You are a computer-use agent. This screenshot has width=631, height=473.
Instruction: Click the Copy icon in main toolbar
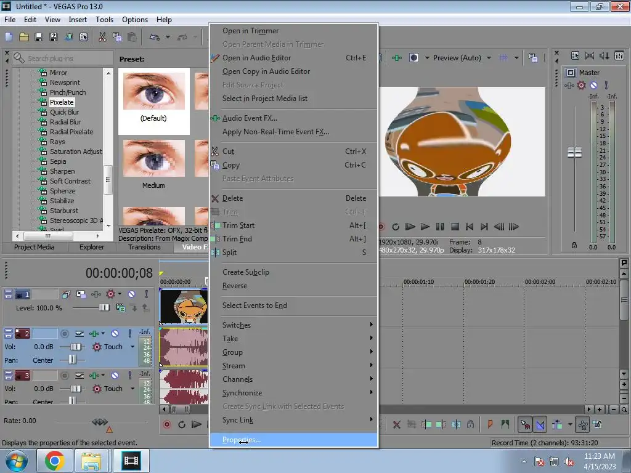(x=117, y=37)
